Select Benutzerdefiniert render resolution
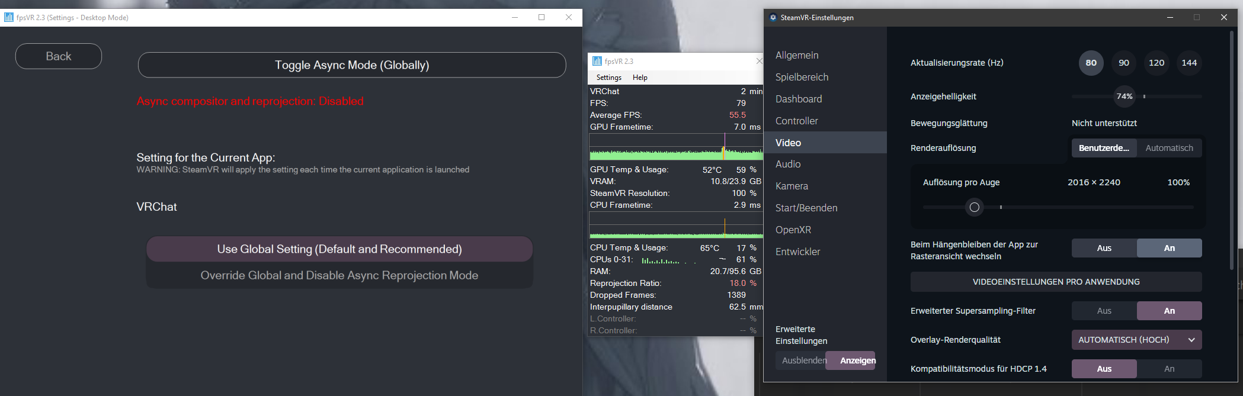 click(1104, 148)
